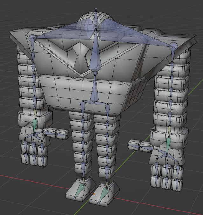This screenshot has height=215, width=203.
Task: Select the lower spine bone in the abdomen
Action: tap(94, 90)
